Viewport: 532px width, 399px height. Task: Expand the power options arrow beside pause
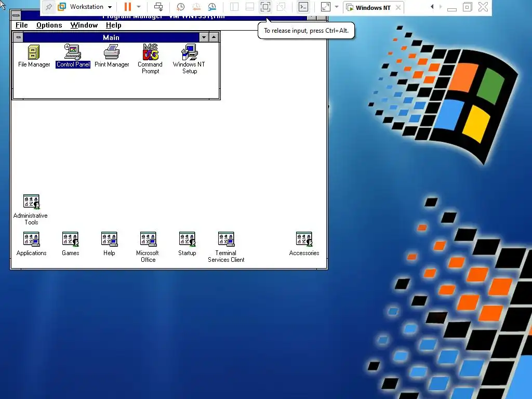[139, 7]
